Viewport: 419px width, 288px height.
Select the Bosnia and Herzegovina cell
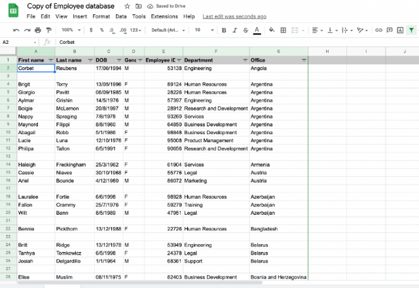tap(279, 277)
